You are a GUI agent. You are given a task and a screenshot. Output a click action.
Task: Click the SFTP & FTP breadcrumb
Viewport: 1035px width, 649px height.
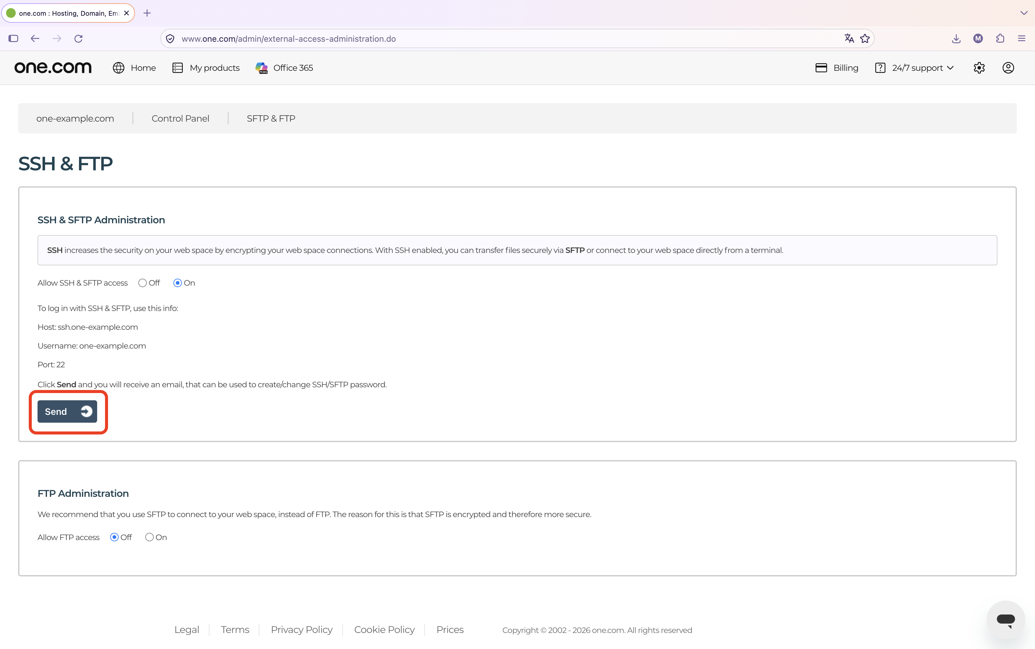pos(271,119)
